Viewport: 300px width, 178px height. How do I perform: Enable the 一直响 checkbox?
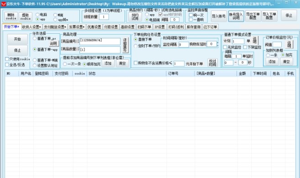190,20
